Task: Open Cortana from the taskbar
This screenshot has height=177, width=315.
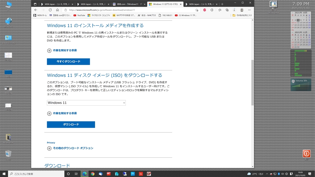Action: pyautogui.click(x=68, y=174)
